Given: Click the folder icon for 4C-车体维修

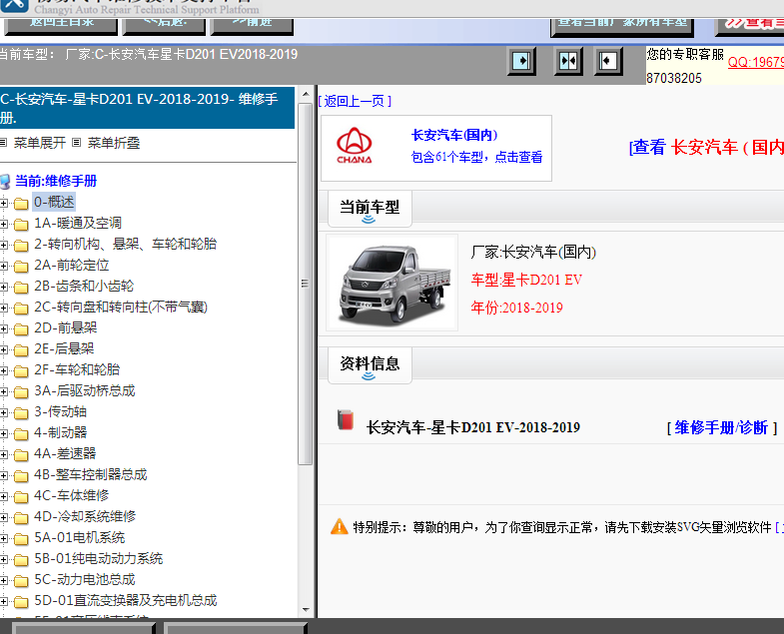Looking at the screenshot, I should pyautogui.click(x=21, y=497).
